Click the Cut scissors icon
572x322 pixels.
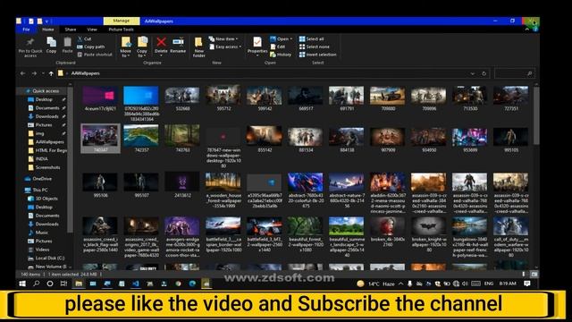pyautogui.click(x=80, y=38)
